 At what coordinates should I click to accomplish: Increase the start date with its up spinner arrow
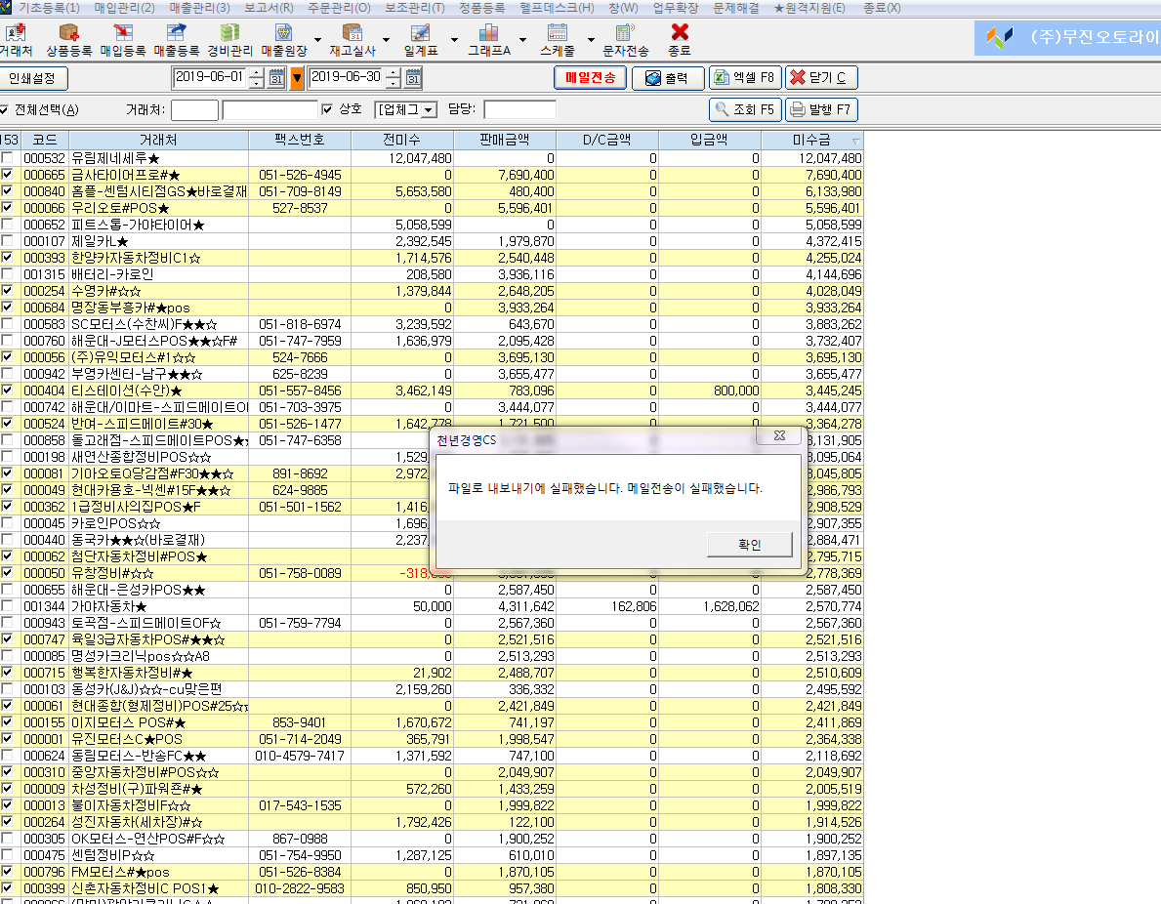pyautogui.click(x=256, y=72)
